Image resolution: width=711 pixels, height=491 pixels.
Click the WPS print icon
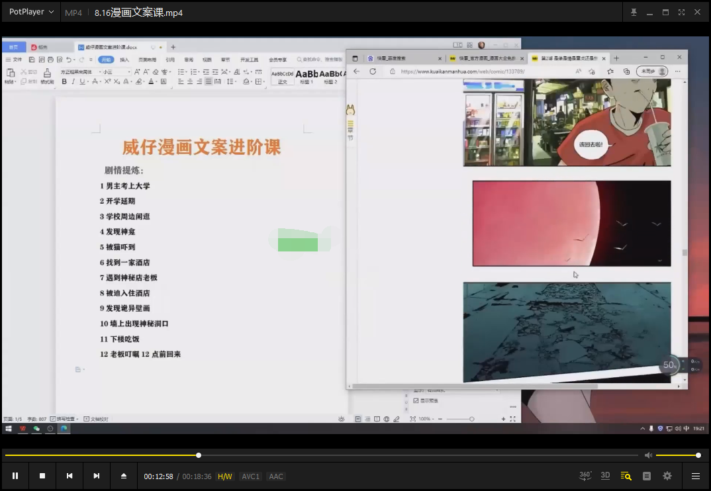coord(50,60)
